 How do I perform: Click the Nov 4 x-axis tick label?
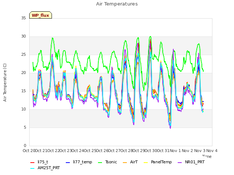(x=212, y=151)
